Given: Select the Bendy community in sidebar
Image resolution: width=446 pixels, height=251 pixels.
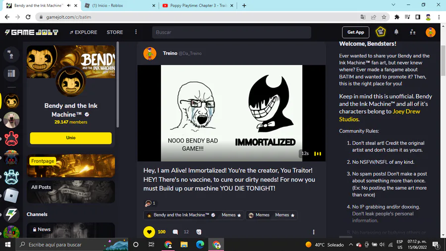Looking at the screenshot, I should click(11, 101).
